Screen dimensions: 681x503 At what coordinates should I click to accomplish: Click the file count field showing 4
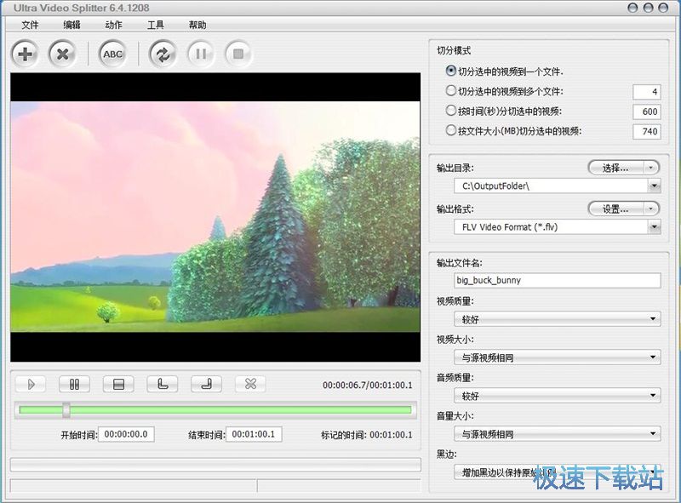tap(647, 92)
